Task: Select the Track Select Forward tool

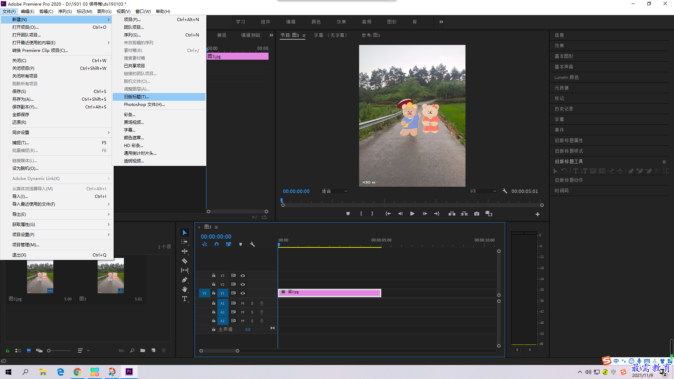Action: pyautogui.click(x=185, y=242)
